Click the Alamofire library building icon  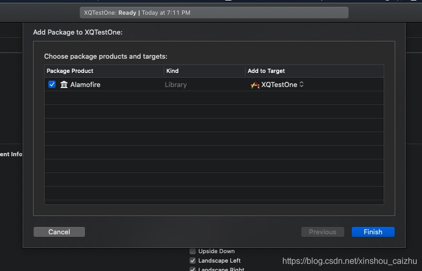(64, 84)
